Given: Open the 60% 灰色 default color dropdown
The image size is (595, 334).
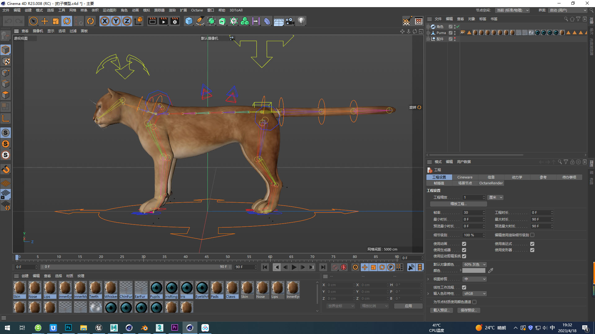Looking at the screenshot, I should point(474,264).
